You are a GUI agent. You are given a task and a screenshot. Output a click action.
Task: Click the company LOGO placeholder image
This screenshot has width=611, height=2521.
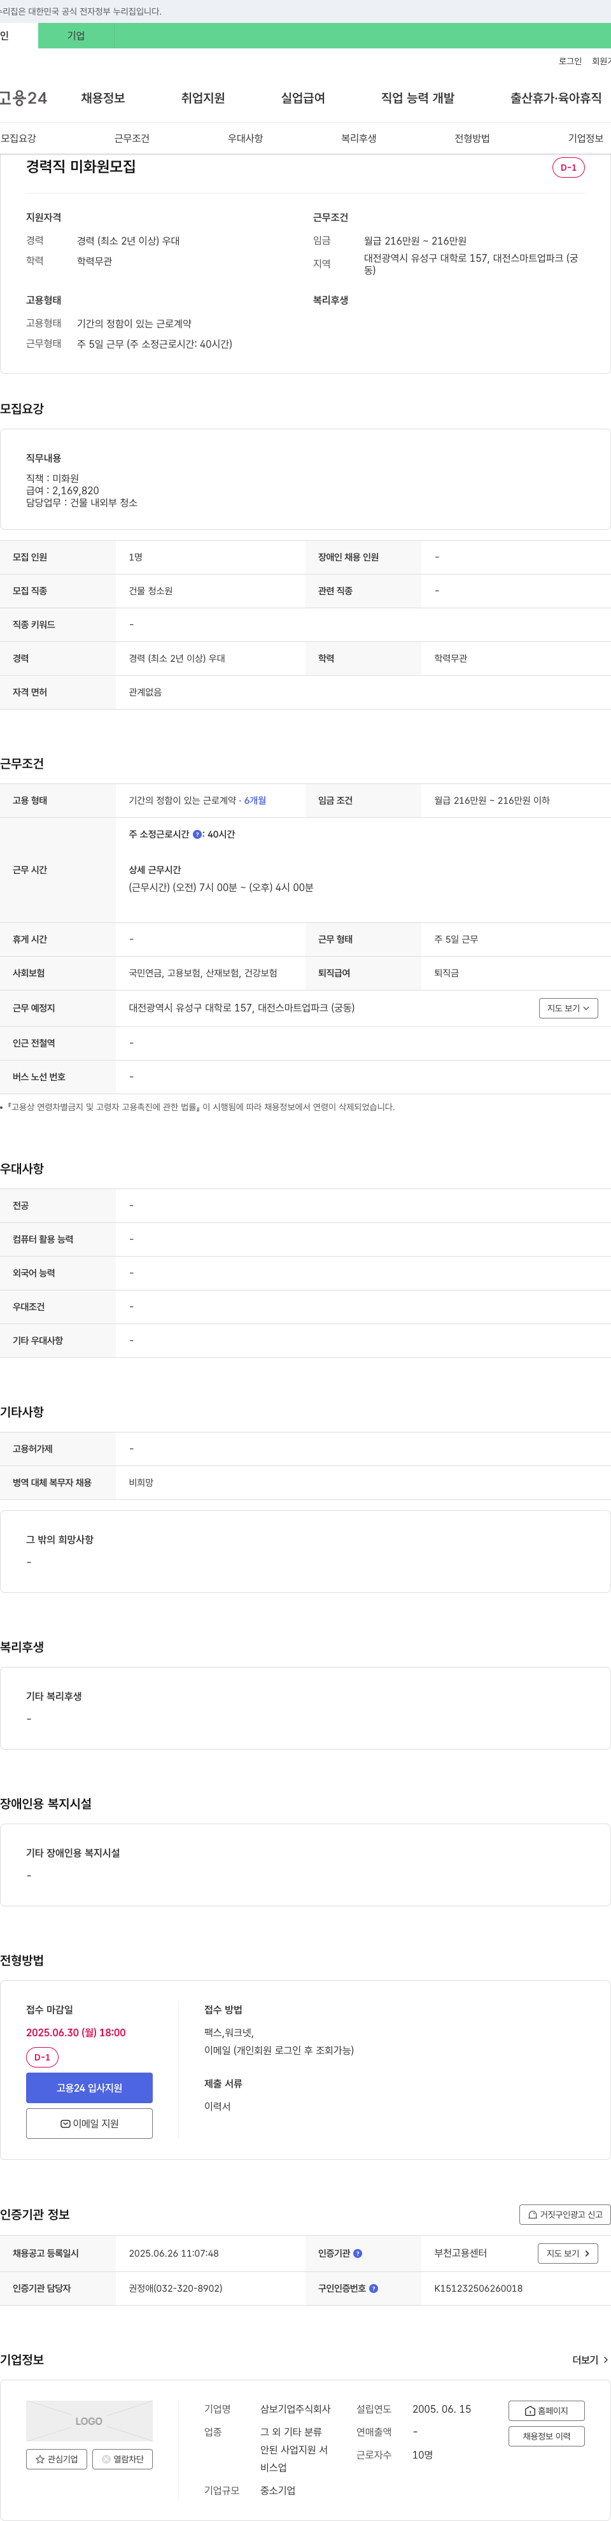tap(89, 2420)
